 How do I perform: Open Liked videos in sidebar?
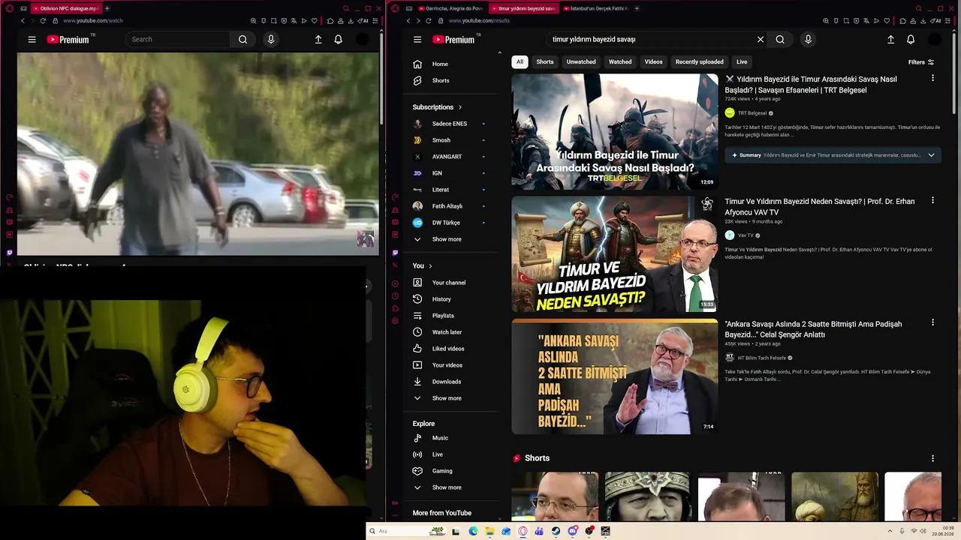pos(448,349)
